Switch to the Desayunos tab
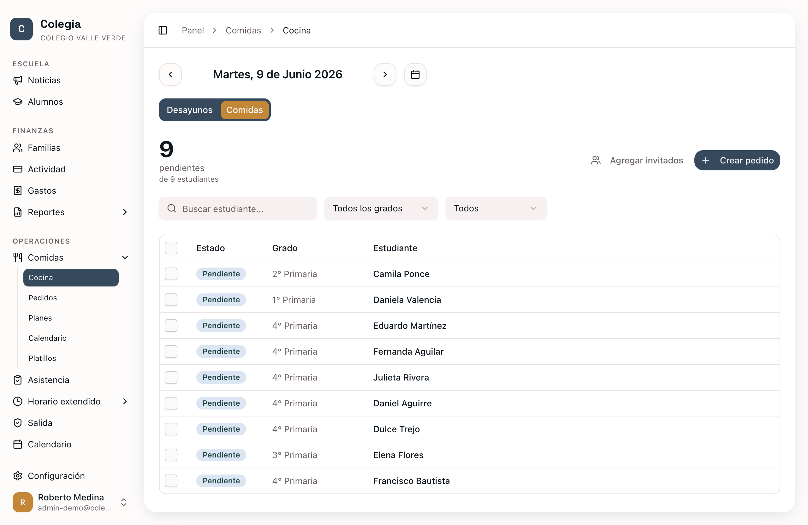 (x=189, y=109)
